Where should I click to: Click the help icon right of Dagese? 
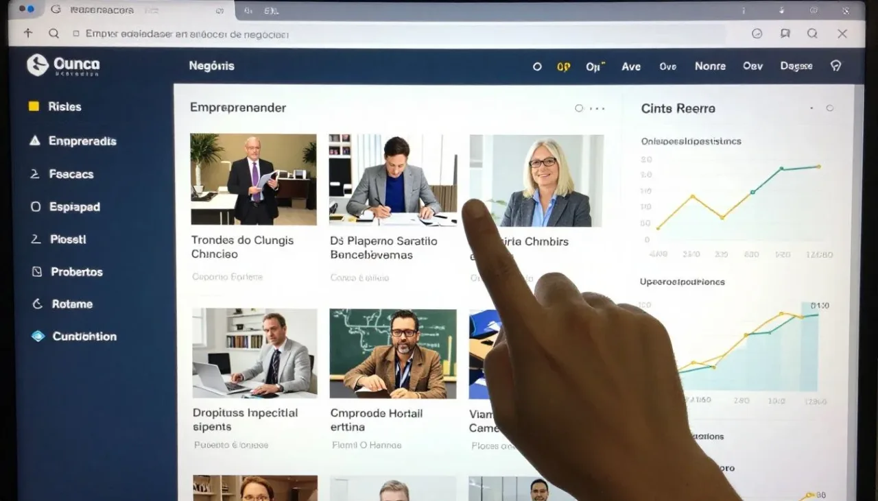coord(835,66)
